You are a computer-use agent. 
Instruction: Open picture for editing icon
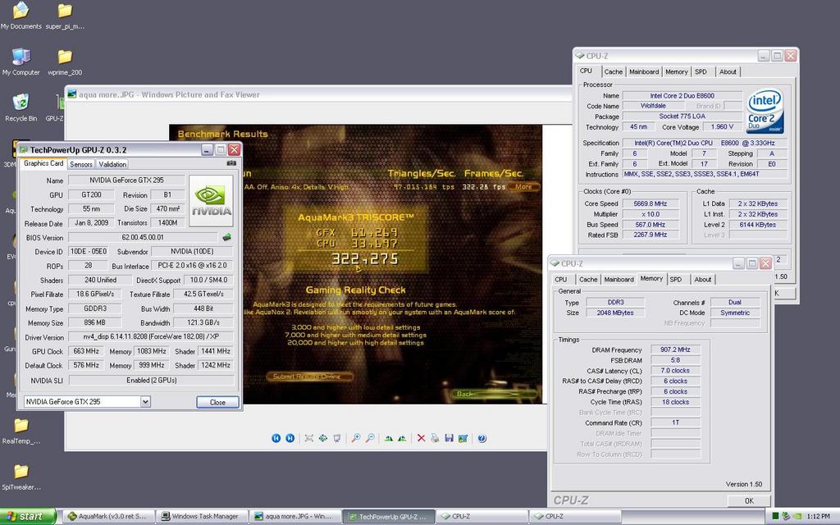pyautogui.click(x=463, y=438)
